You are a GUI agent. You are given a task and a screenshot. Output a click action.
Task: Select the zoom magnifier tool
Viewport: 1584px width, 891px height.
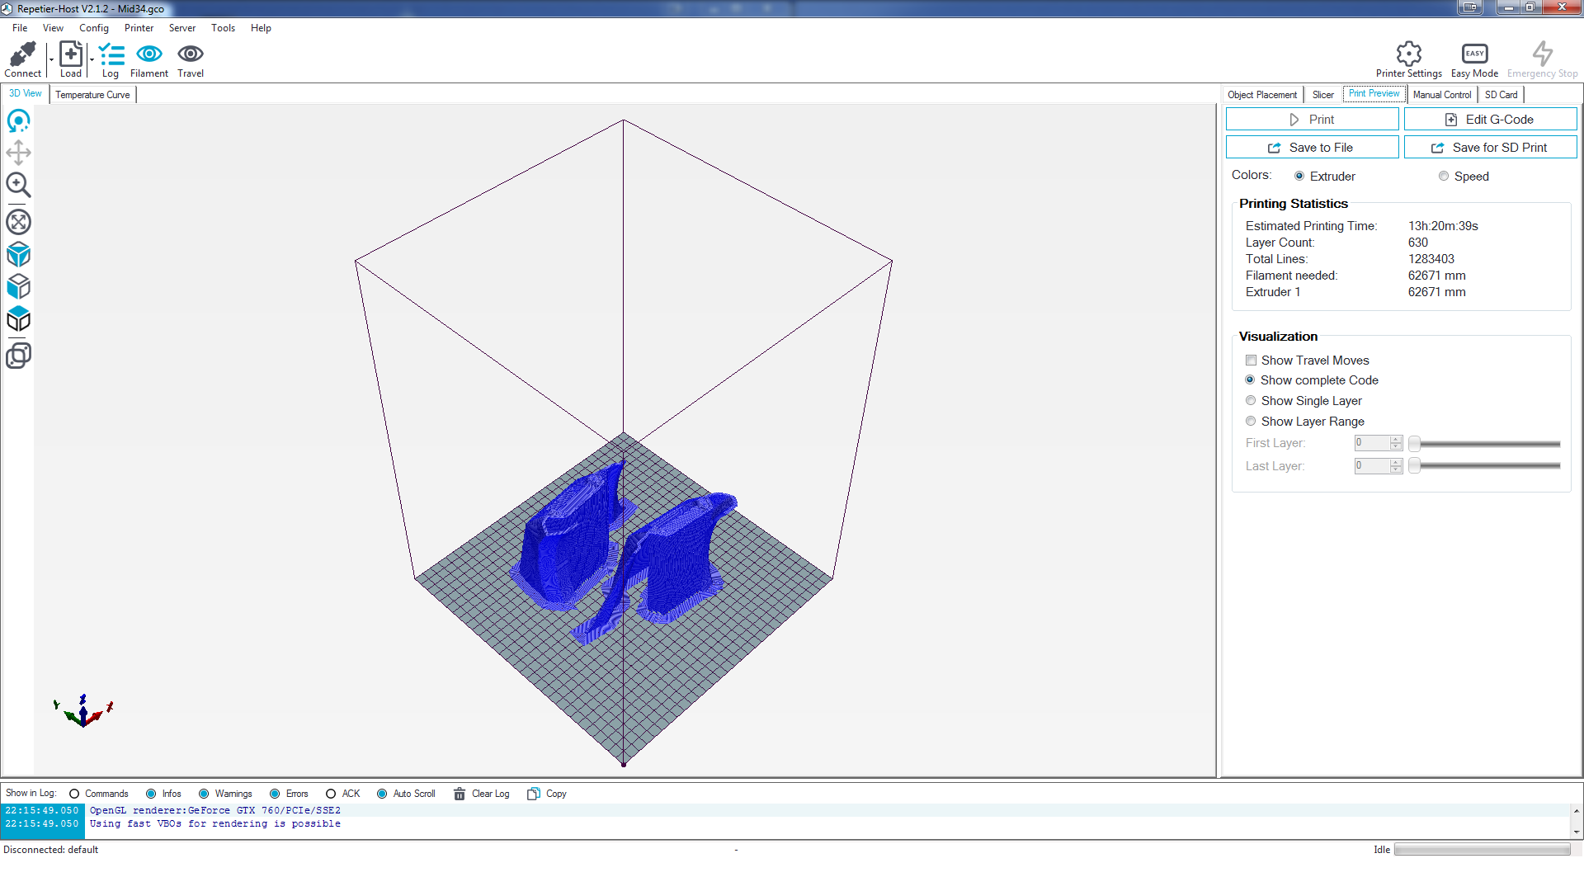click(18, 185)
